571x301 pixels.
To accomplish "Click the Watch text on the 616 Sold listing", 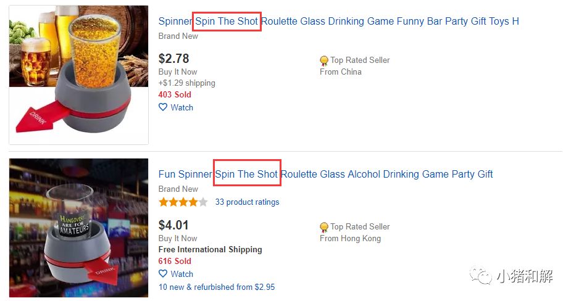I will click(181, 274).
